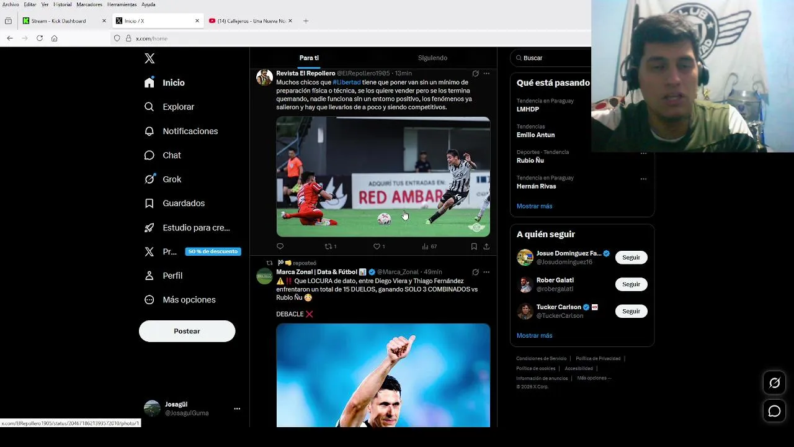Reply to Revista El Repollero post
The image size is (794, 447).
tap(280, 246)
